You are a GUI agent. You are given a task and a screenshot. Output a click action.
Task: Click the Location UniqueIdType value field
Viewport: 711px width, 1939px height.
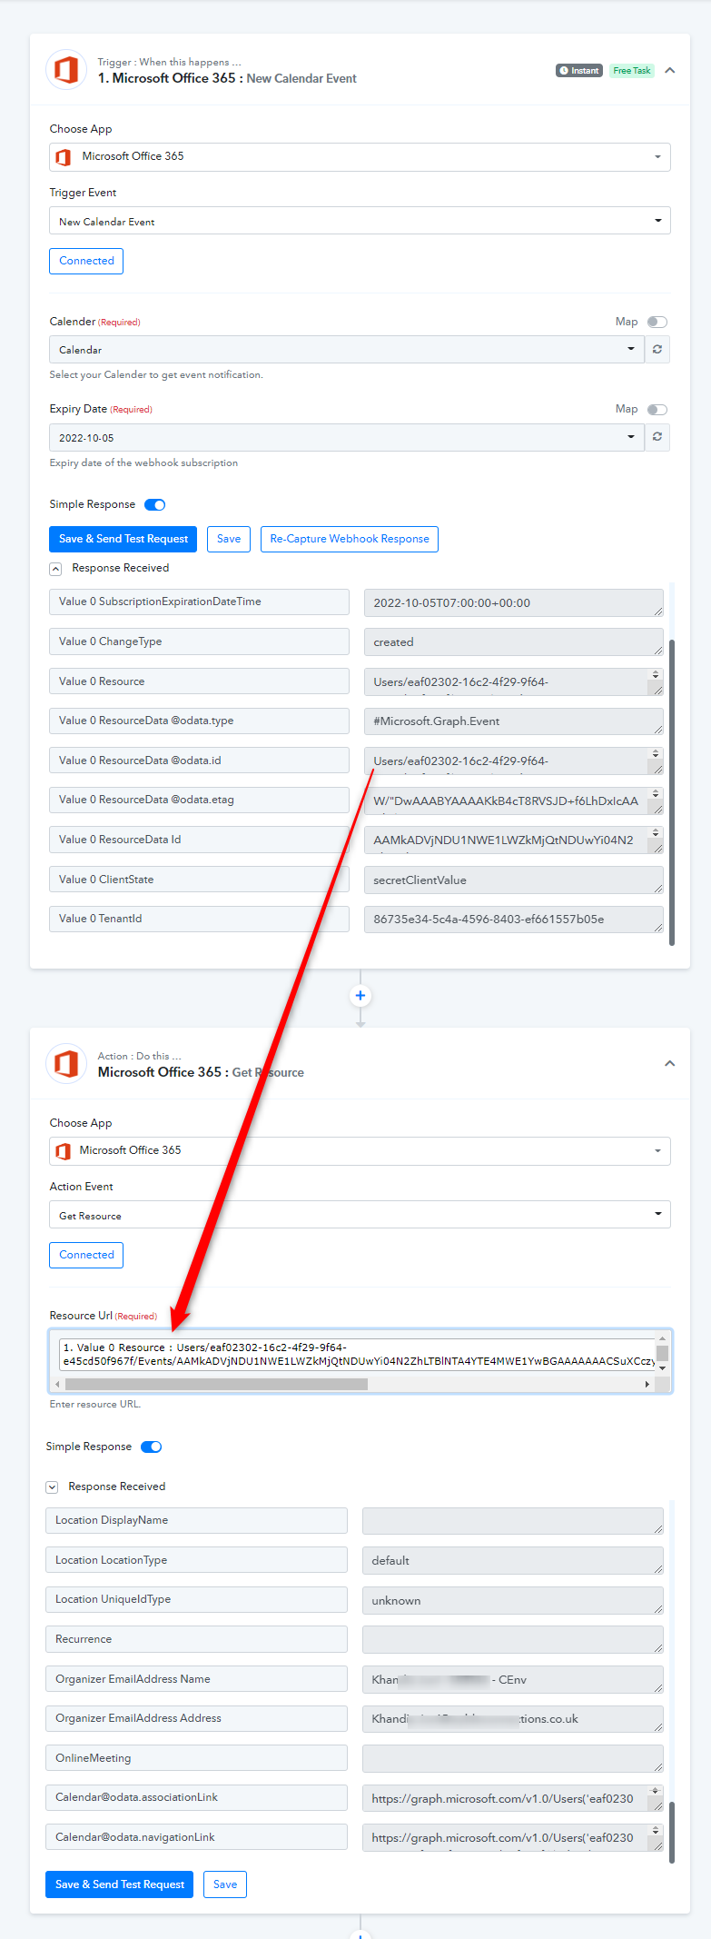(x=513, y=1601)
